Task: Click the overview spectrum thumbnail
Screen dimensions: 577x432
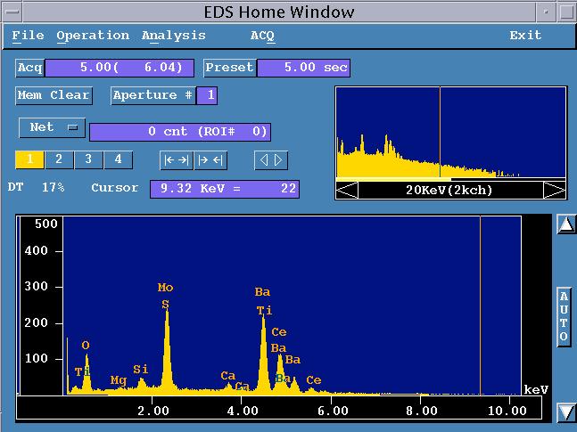Action: (451, 133)
